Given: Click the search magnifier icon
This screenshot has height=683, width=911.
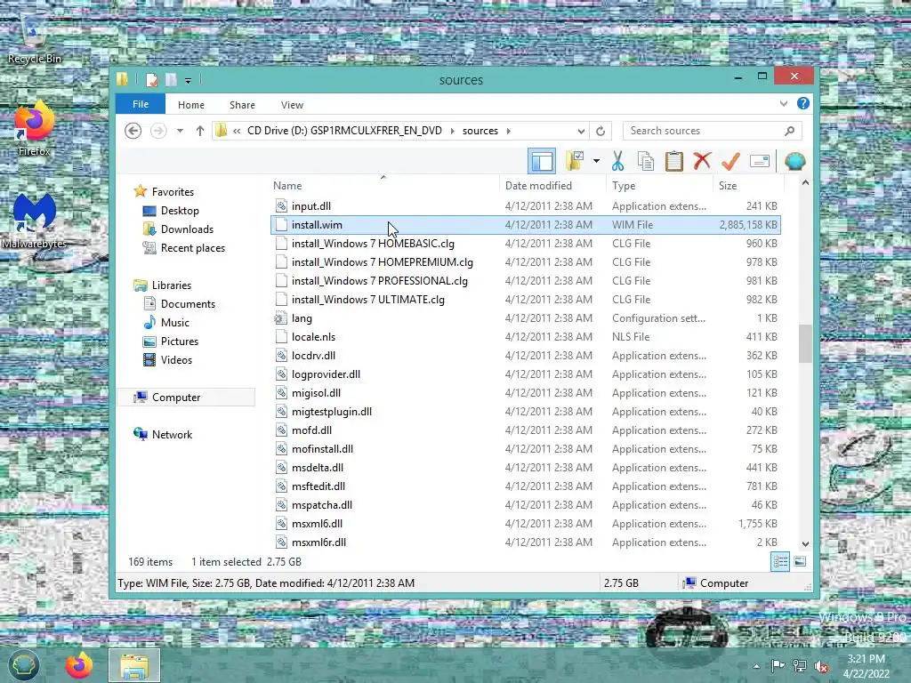Looking at the screenshot, I should [x=789, y=131].
